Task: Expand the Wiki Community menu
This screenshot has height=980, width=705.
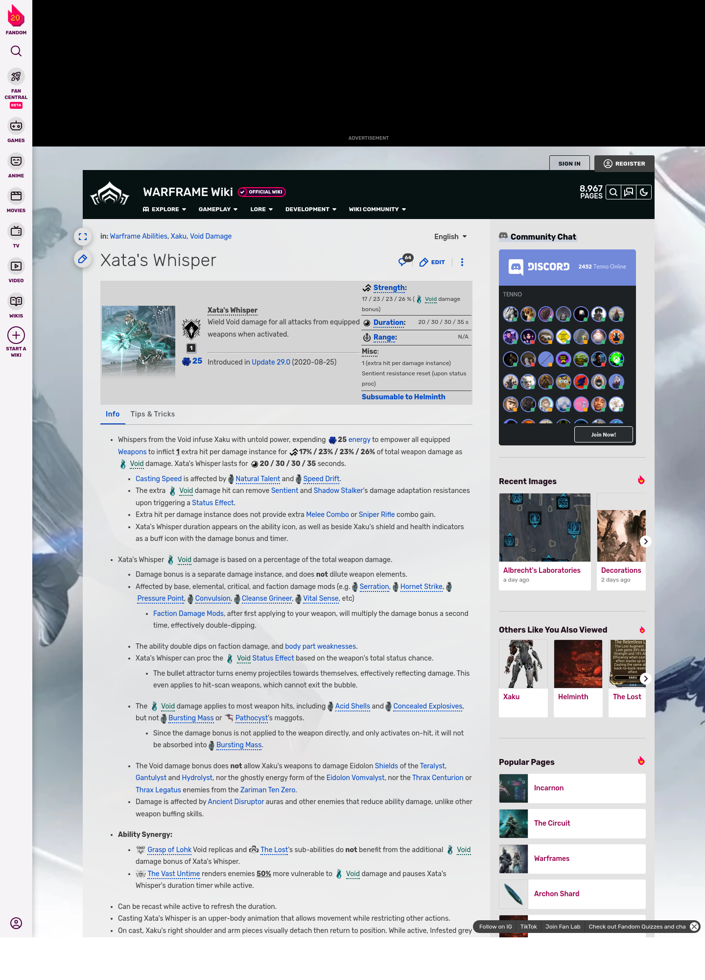Action: (x=377, y=209)
